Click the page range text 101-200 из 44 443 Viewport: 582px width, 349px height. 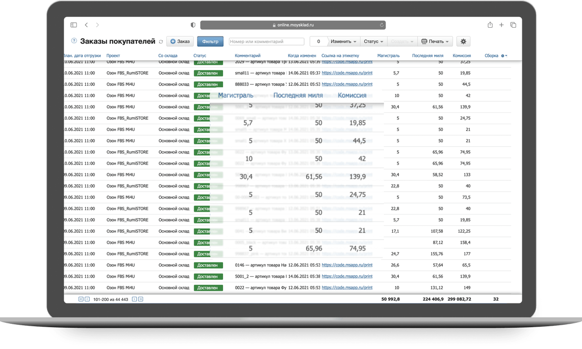coord(111,300)
